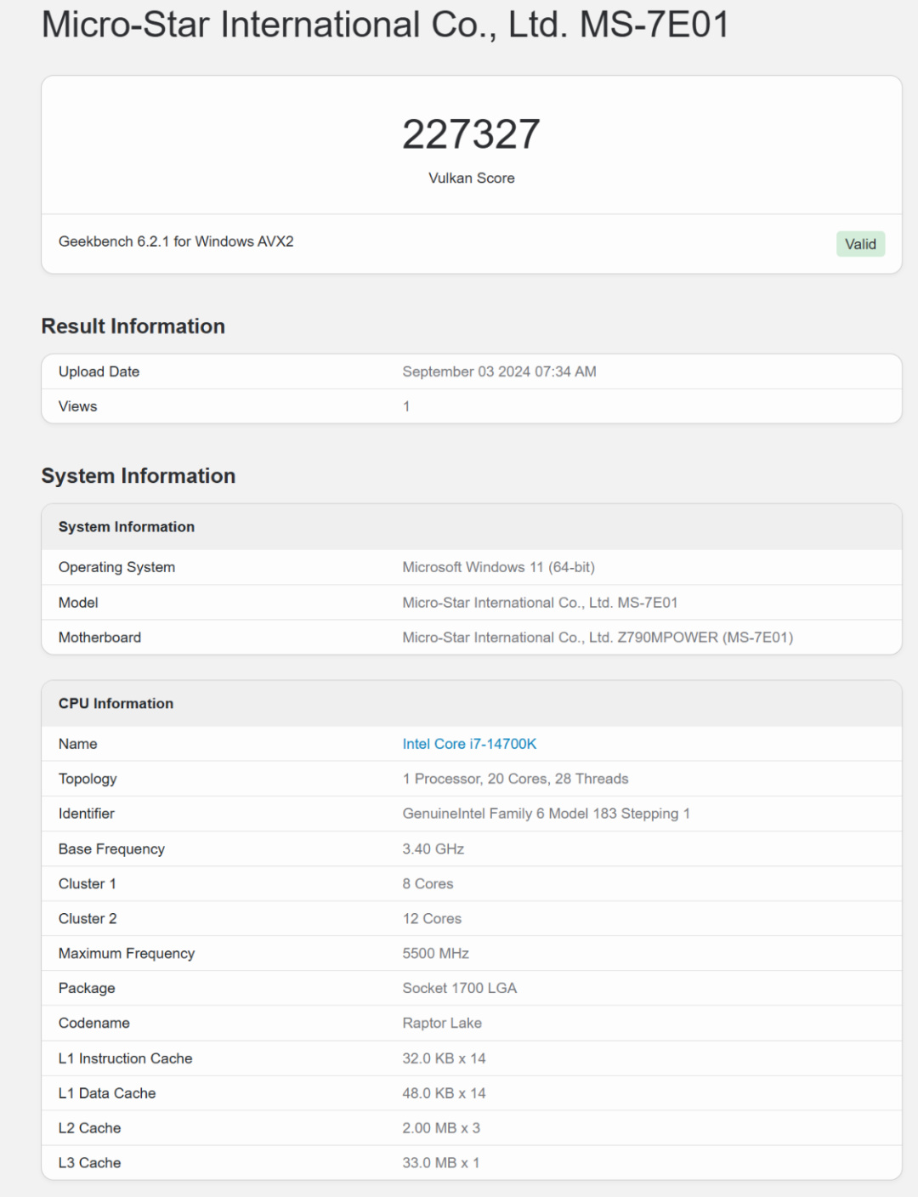Image resolution: width=918 pixels, height=1197 pixels.
Task: Click the Socket 1700 LGA package value
Action: (x=459, y=989)
